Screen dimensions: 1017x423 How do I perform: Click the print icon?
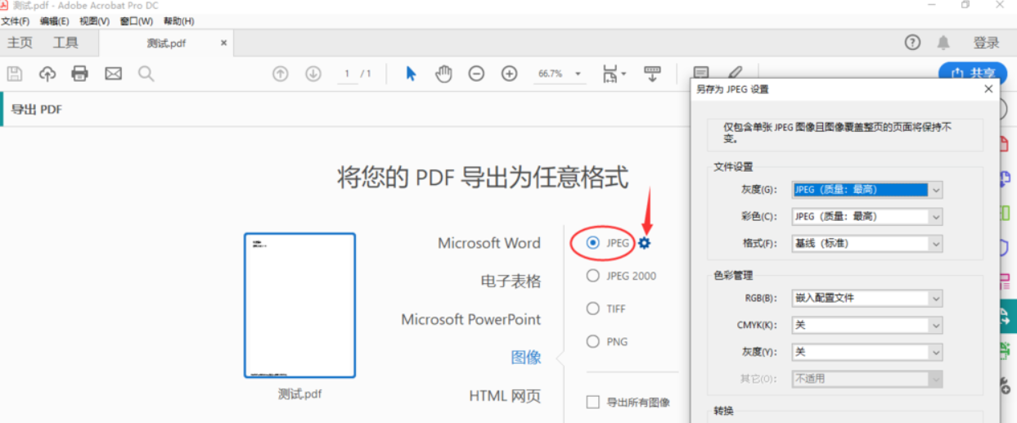coord(79,74)
